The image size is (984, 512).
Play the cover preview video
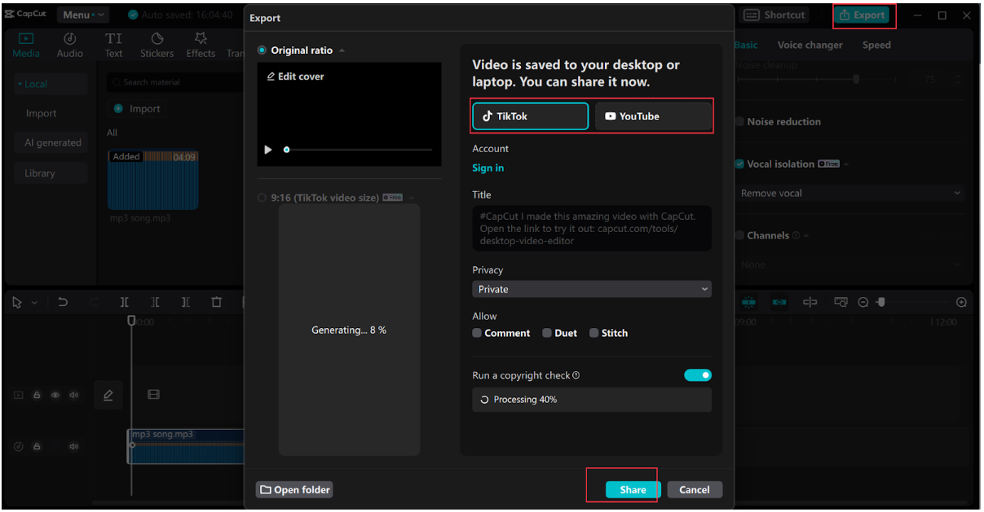(x=268, y=150)
